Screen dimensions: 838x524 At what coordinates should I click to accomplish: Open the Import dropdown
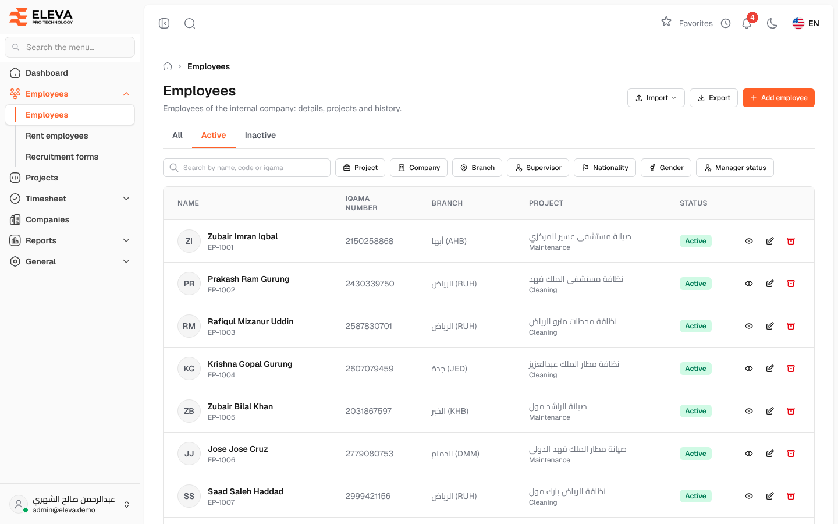656,98
